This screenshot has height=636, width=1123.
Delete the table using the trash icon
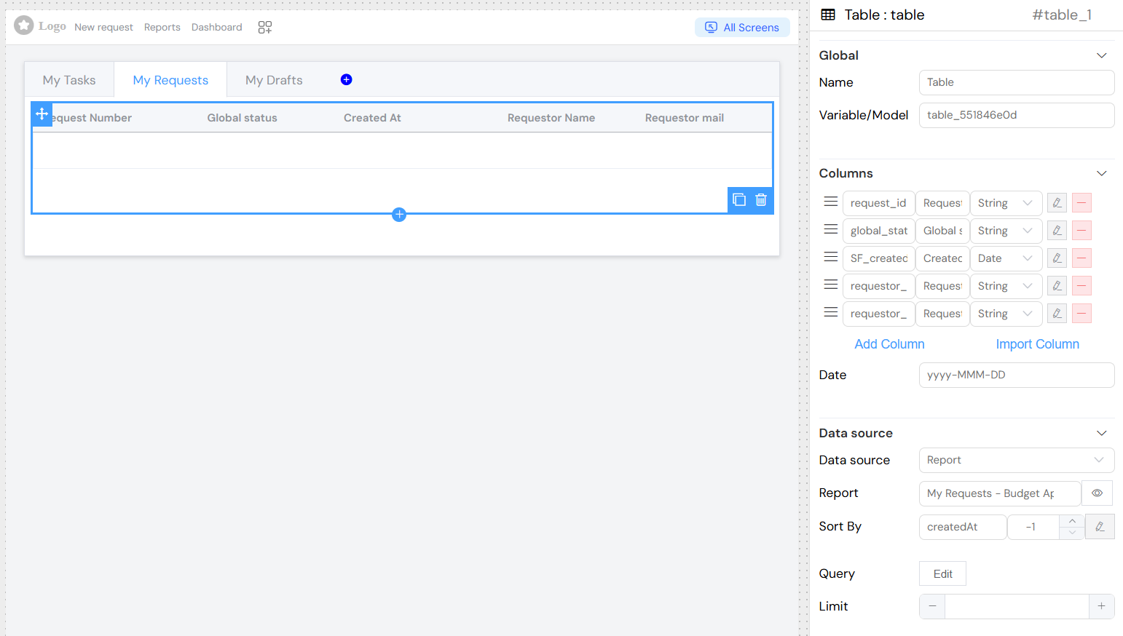761,200
